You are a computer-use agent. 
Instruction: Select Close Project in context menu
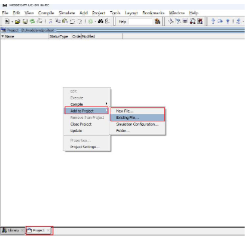click(81, 124)
